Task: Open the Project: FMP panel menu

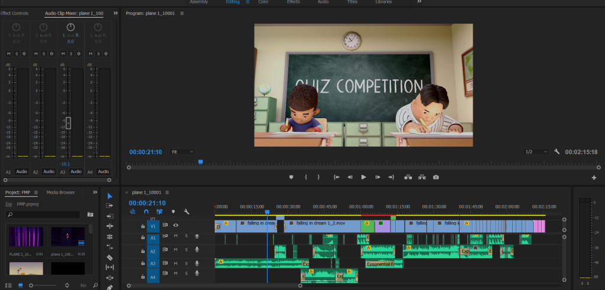Action: point(36,193)
